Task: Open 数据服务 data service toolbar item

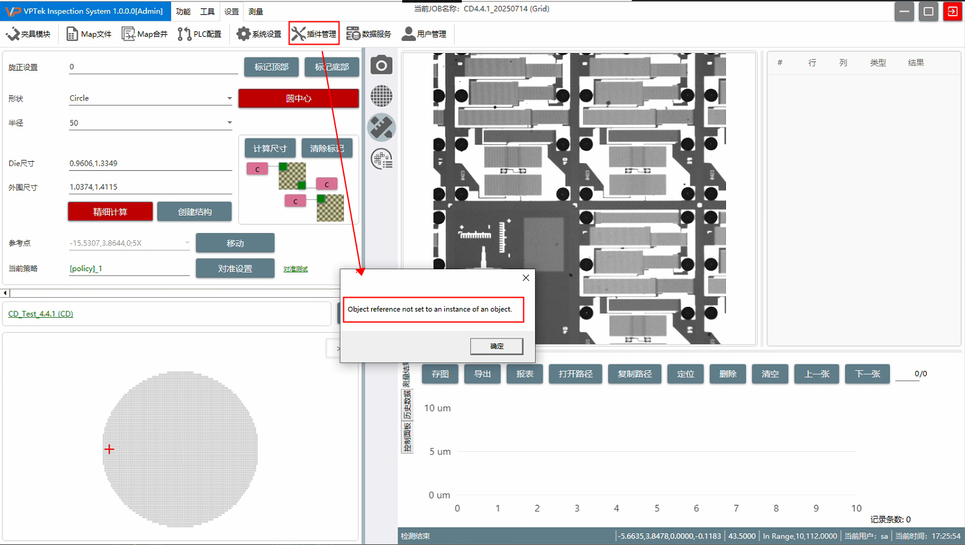Action: 369,34
